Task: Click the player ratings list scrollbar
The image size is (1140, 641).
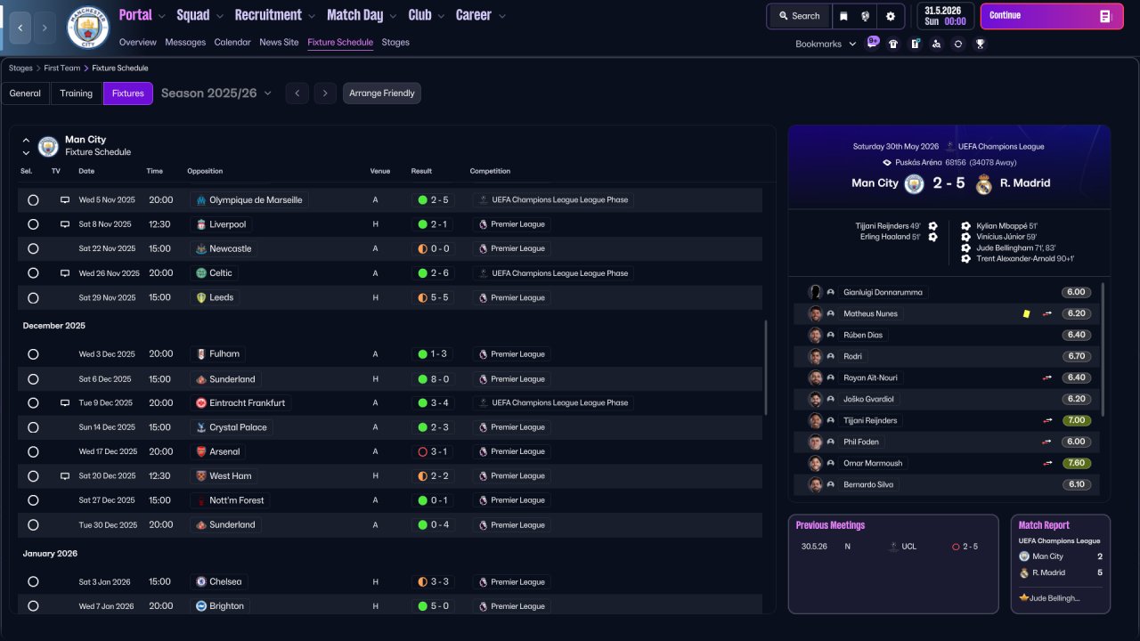Action: tap(1103, 350)
